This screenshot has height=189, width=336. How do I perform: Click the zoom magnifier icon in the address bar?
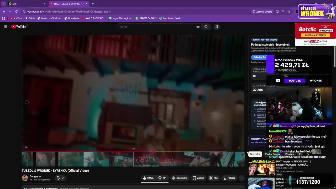tap(283, 12)
